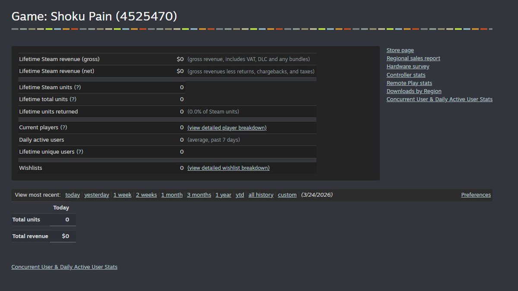Click the 'View most recent:' label
This screenshot has height=291, width=518.
click(38, 195)
